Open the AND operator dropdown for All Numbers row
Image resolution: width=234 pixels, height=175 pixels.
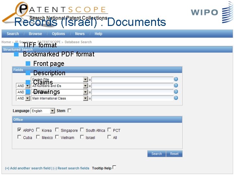point(27,86)
